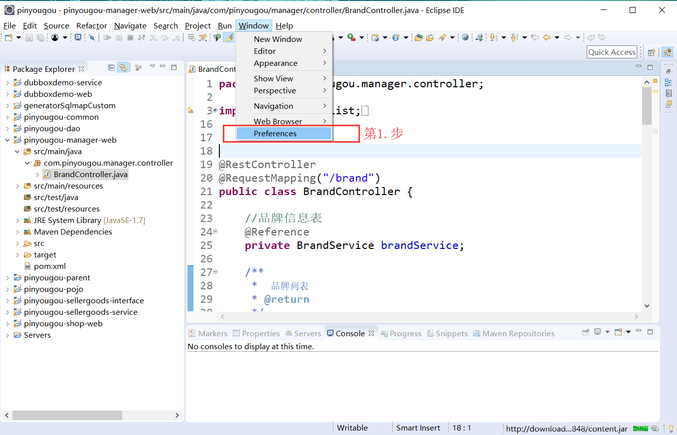Choose Preferences in the Window menu
Image resolution: width=677 pixels, height=435 pixels.
point(284,133)
